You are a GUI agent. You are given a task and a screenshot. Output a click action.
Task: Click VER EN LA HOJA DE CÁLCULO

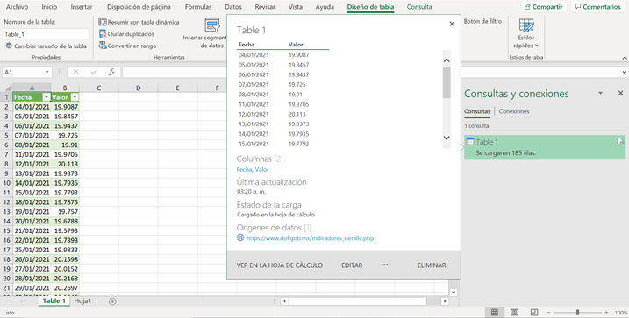point(280,265)
